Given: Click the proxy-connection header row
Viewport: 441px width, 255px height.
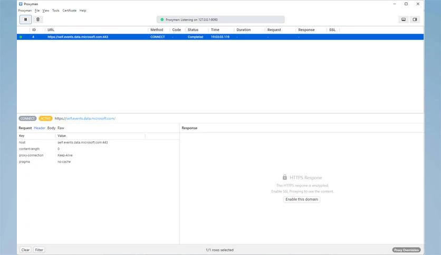Looking at the screenshot, I should pyautogui.click(x=98, y=155).
